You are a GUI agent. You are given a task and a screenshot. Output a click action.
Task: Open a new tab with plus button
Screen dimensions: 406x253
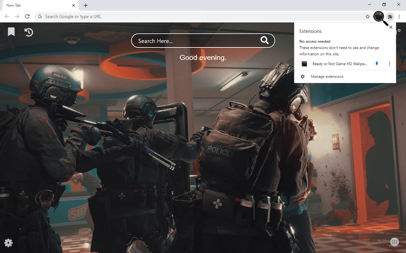86,5
